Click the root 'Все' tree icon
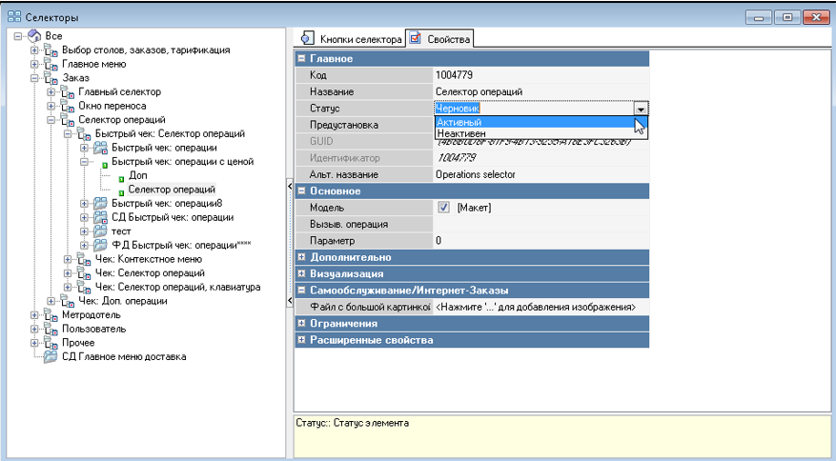The width and height of the screenshot is (836, 461). point(34,36)
